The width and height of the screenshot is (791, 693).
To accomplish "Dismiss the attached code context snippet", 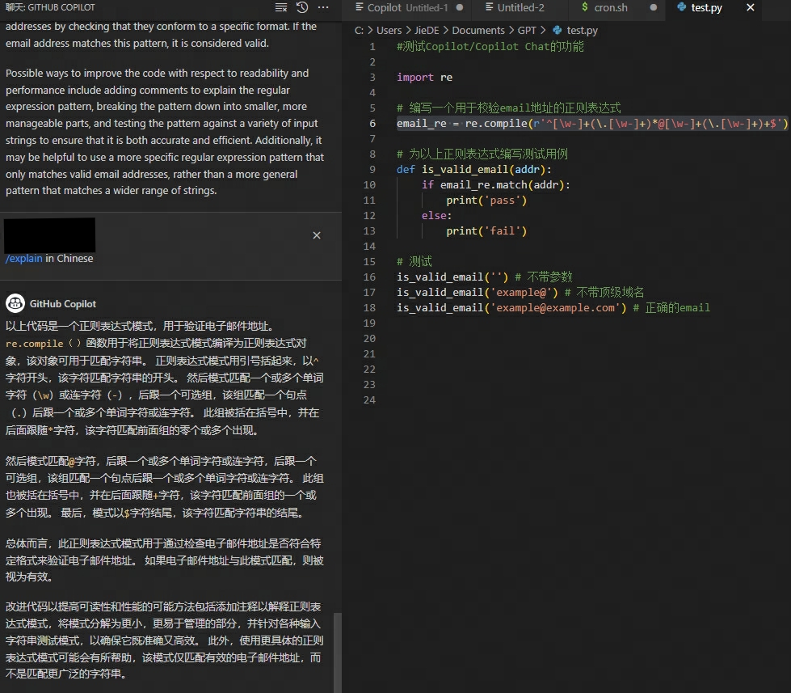I will tap(317, 235).
